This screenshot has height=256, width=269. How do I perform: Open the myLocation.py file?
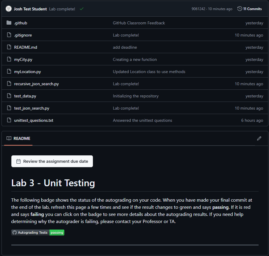point(27,71)
